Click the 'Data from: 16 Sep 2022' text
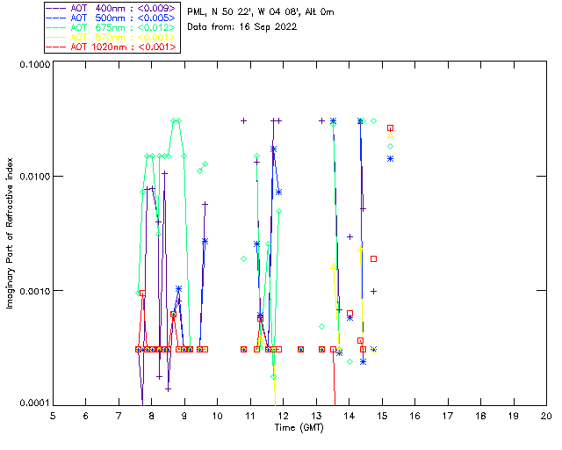This screenshot has width=562, height=450. [x=242, y=27]
